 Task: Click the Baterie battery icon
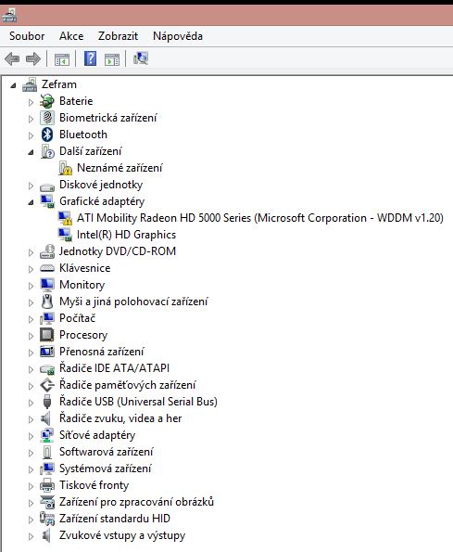47,101
